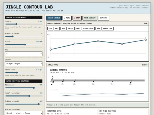Click contour point 4 on the graph
The image size is (154, 115).
click(122, 44)
